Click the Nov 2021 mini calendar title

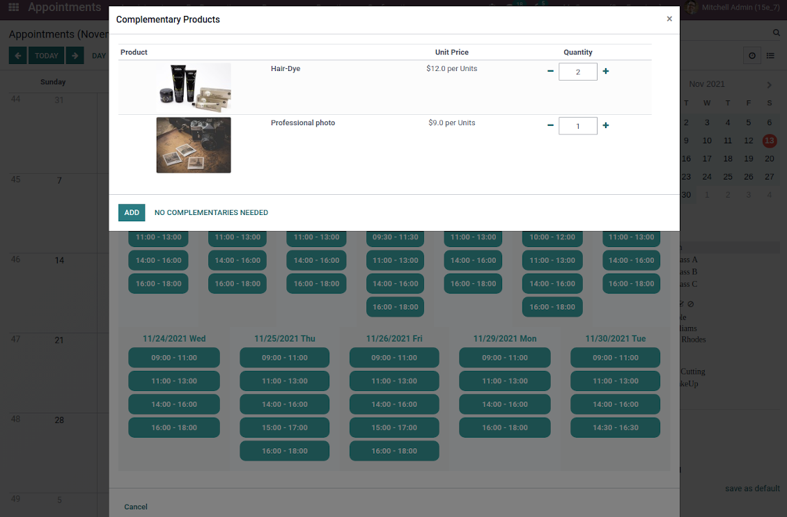(707, 83)
